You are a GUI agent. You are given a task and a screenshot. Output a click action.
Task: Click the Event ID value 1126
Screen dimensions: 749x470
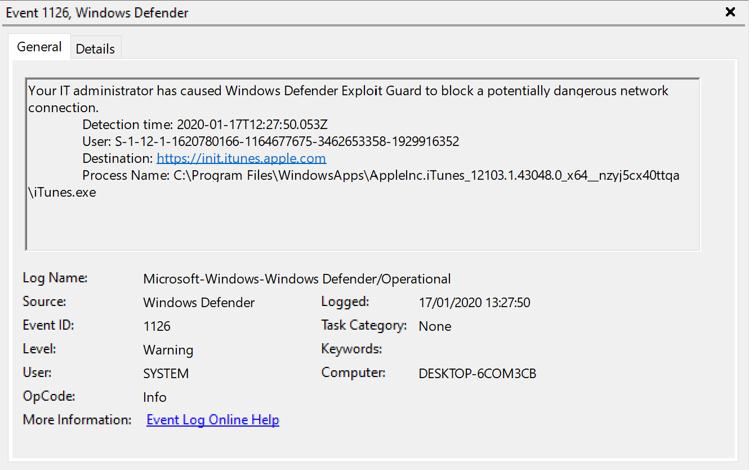click(157, 326)
